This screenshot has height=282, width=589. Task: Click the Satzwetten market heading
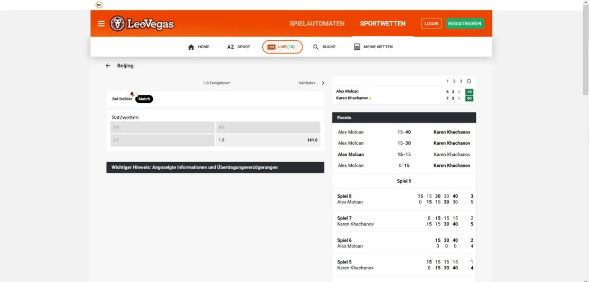point(125,117)
